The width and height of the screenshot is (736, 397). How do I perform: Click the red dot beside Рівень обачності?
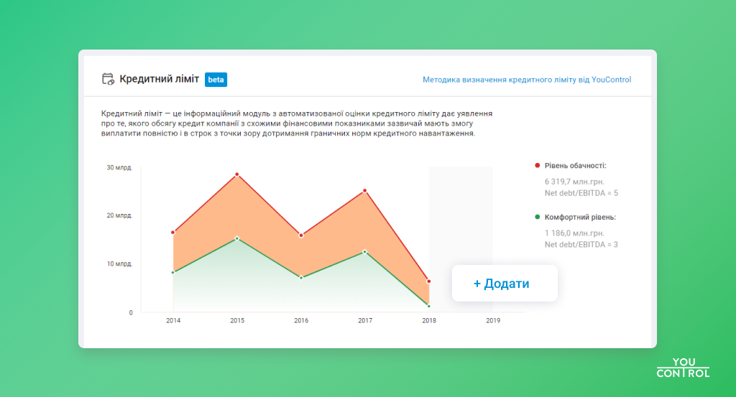(x=537, y=166)
